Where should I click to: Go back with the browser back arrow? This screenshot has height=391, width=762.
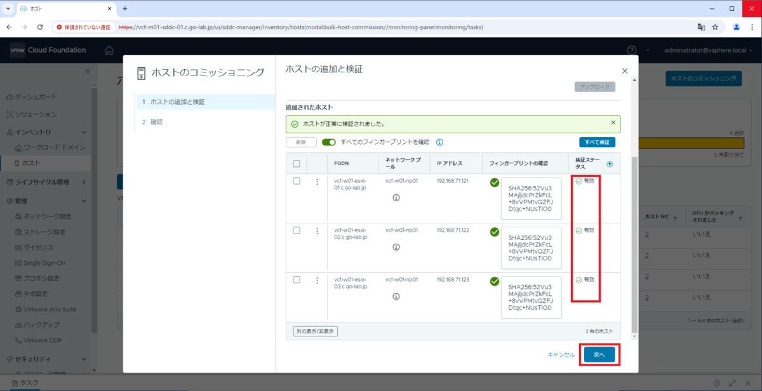click(x=10, y=27)
